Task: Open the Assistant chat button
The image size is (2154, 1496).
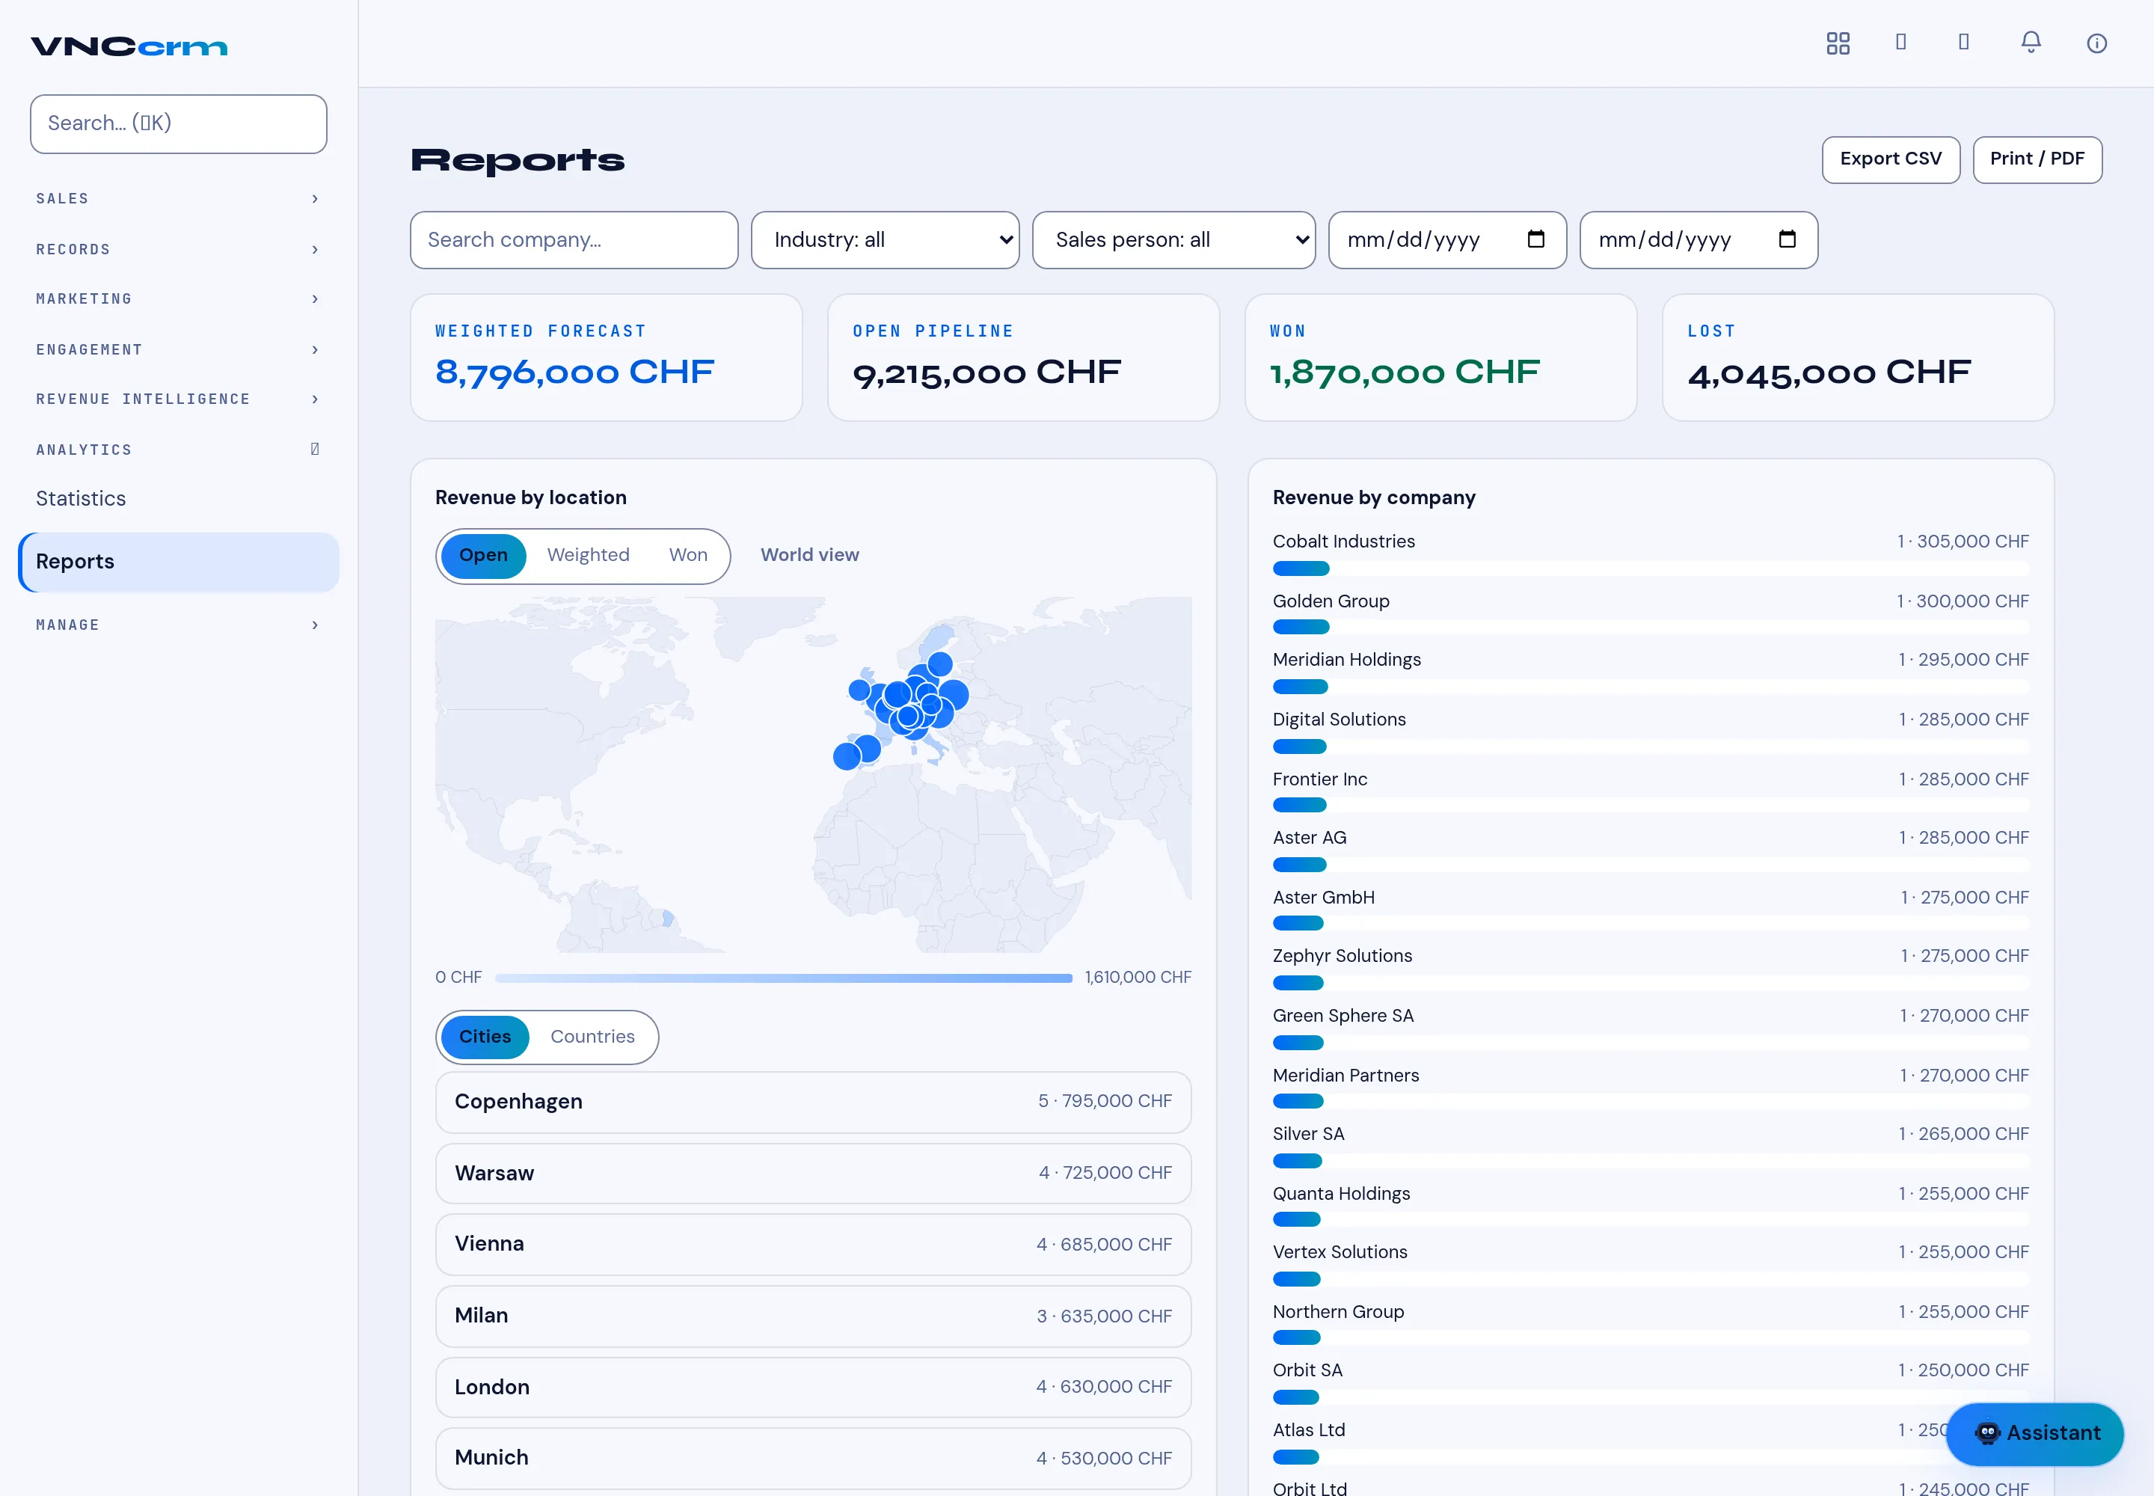Action: click(2034, 1433)
